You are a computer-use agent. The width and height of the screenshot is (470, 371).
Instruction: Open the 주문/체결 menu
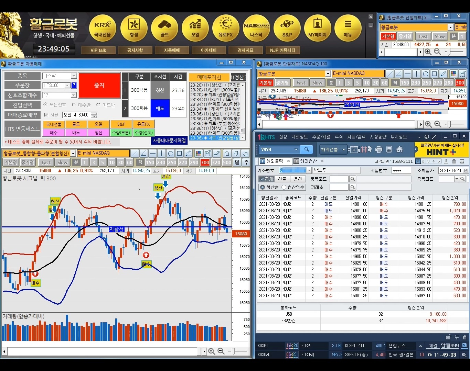(321, 137)
